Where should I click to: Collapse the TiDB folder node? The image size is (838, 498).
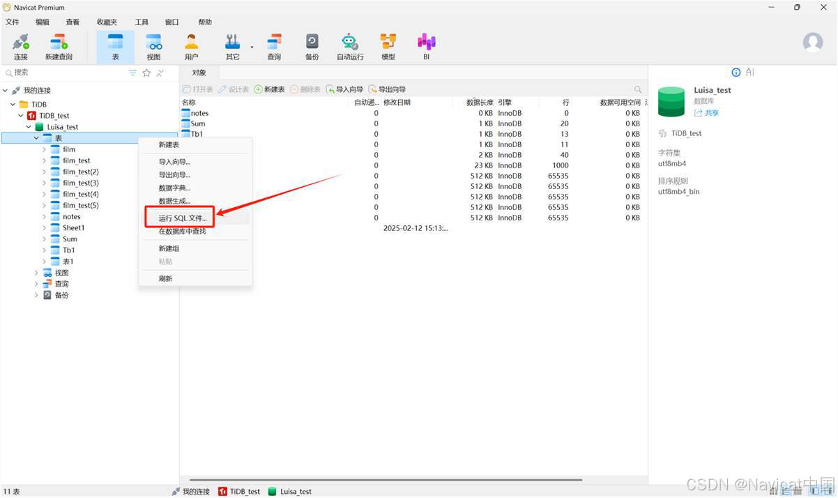[13, 105]
